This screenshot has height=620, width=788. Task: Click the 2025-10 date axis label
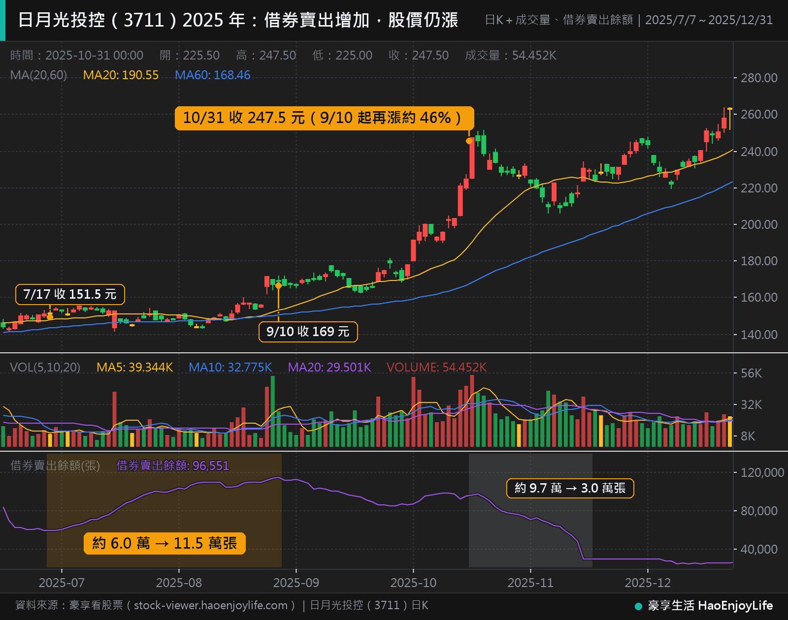tap(413, 583)
